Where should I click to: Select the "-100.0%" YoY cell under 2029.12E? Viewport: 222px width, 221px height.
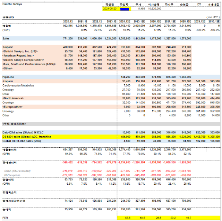[200, 30]
